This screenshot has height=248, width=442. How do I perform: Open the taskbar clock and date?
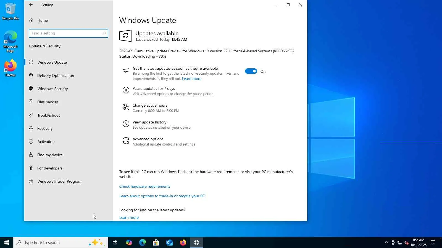(418, 242)
